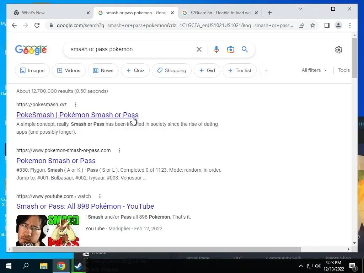Filter results by News
Image resolution: width=364 pixels, height=273 pixels.
point(103,70)
